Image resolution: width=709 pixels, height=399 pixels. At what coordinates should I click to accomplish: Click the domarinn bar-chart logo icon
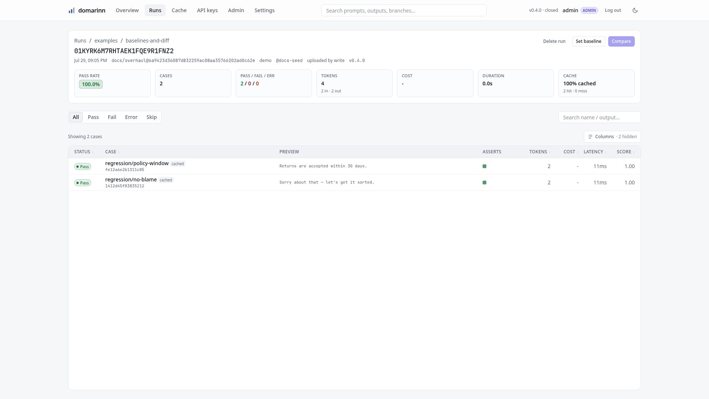pos(72,10)
